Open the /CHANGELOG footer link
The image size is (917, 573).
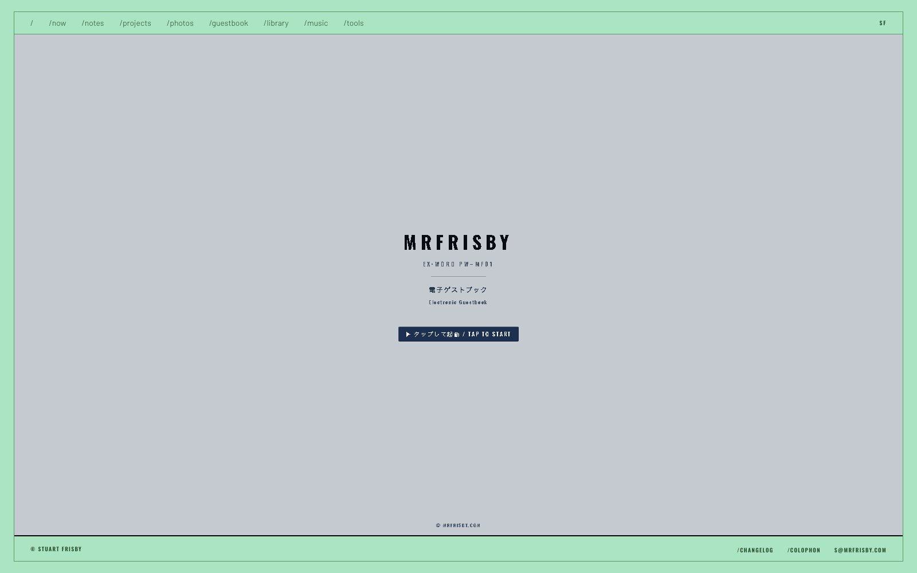pos(755,550)
